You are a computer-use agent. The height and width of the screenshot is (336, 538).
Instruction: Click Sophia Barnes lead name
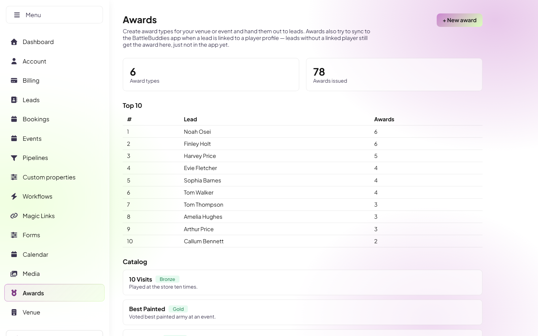point(202,180)
